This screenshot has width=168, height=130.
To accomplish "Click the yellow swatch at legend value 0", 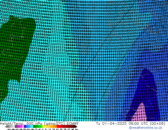I will pos(43,127).
